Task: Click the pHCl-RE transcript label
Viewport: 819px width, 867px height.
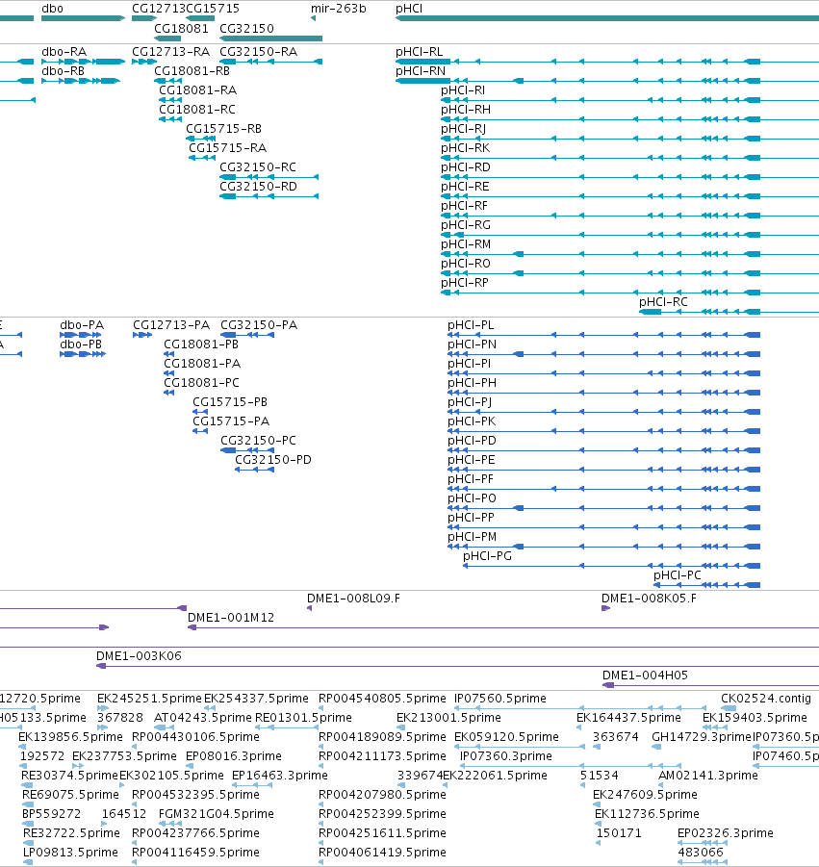Action: pos(465,187)
